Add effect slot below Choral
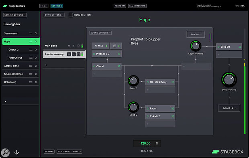Viewport: 249px width, 158px height. pos(106,74)
